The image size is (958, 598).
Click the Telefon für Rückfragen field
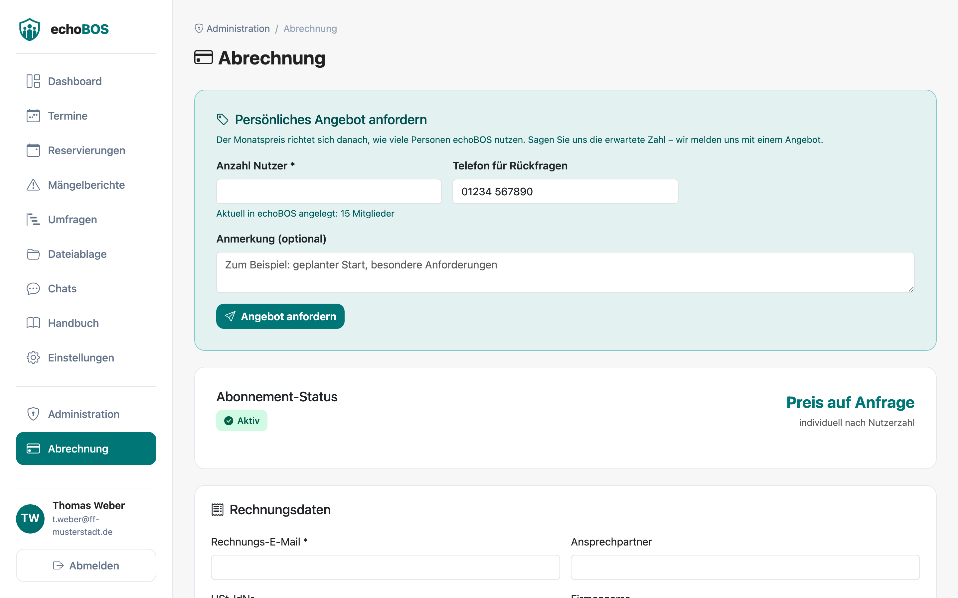[x=565, y=191]
